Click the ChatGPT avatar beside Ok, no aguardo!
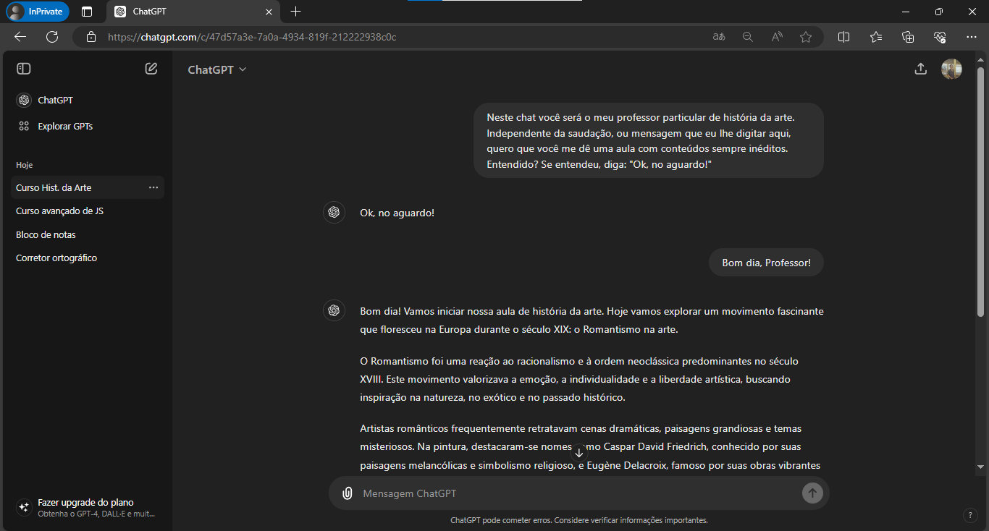This screenshot has height=531, width=989. coord(334,213)
